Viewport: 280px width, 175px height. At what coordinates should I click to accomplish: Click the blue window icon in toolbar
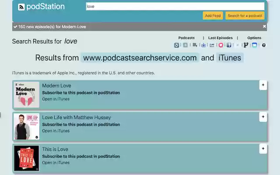255,45
